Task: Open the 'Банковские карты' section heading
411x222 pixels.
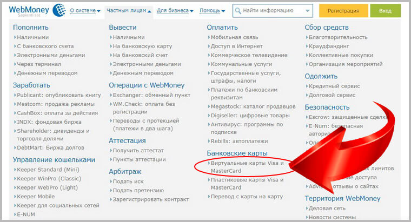Action: [237, 153]
